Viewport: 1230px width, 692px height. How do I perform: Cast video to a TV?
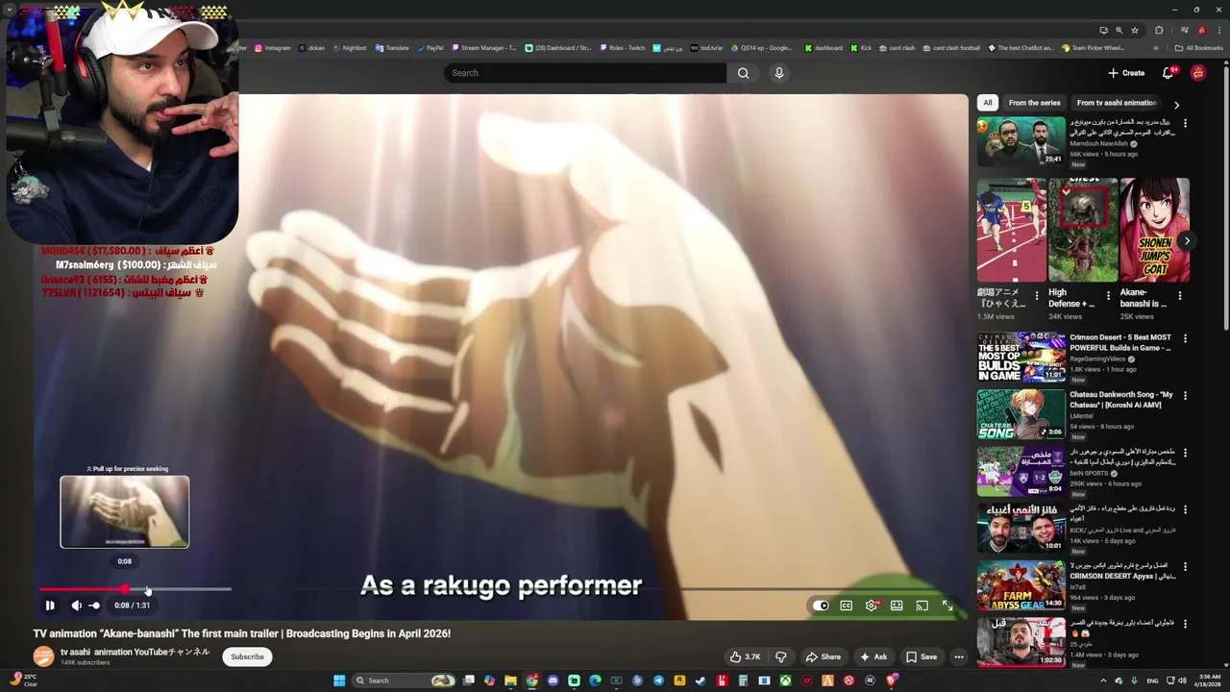point(922,605)
